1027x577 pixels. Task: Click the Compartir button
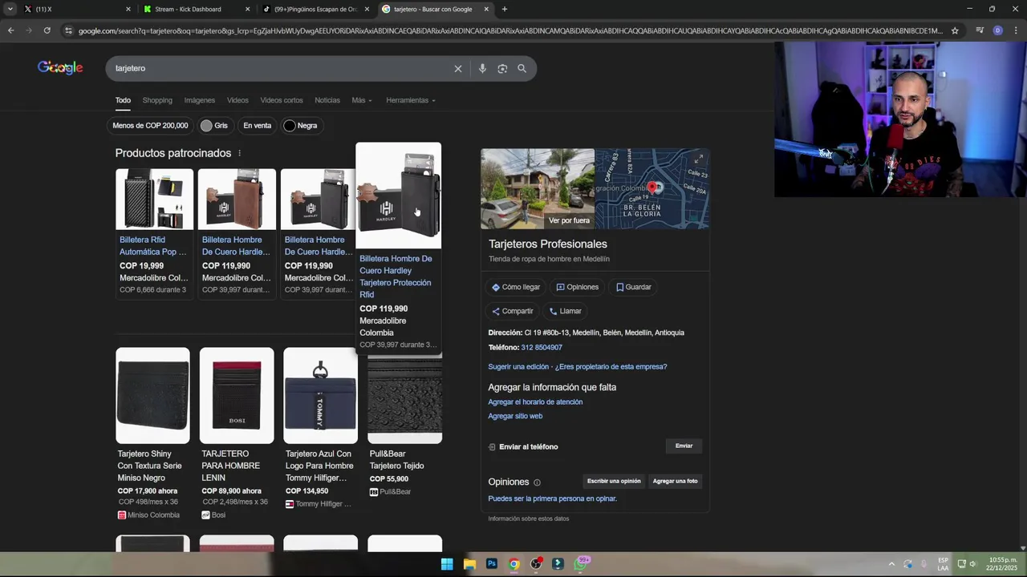[x=512, y=311]
